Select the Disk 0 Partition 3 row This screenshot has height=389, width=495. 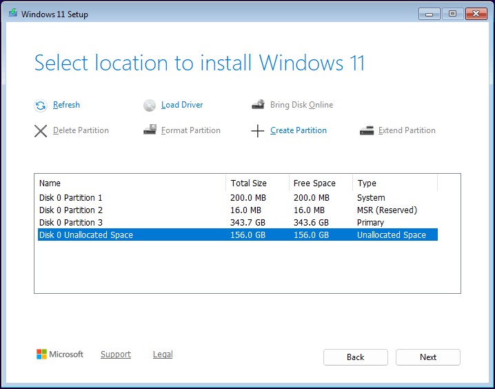pos(238,222)
